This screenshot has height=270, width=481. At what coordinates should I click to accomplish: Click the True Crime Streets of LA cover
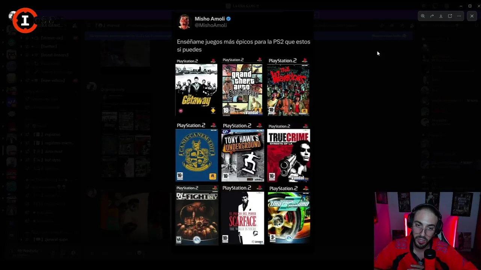coord(289,153)
